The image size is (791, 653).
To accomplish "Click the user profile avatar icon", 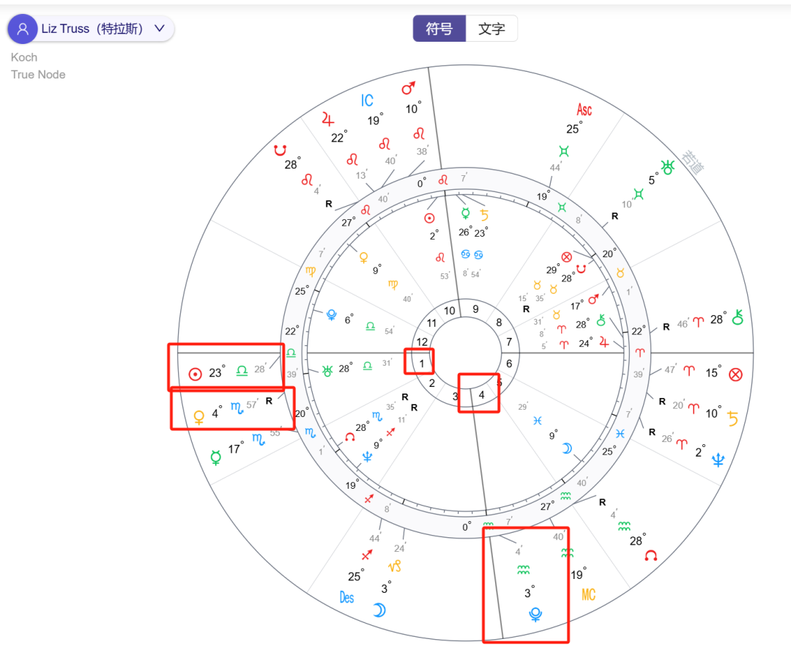I will 22,29.
